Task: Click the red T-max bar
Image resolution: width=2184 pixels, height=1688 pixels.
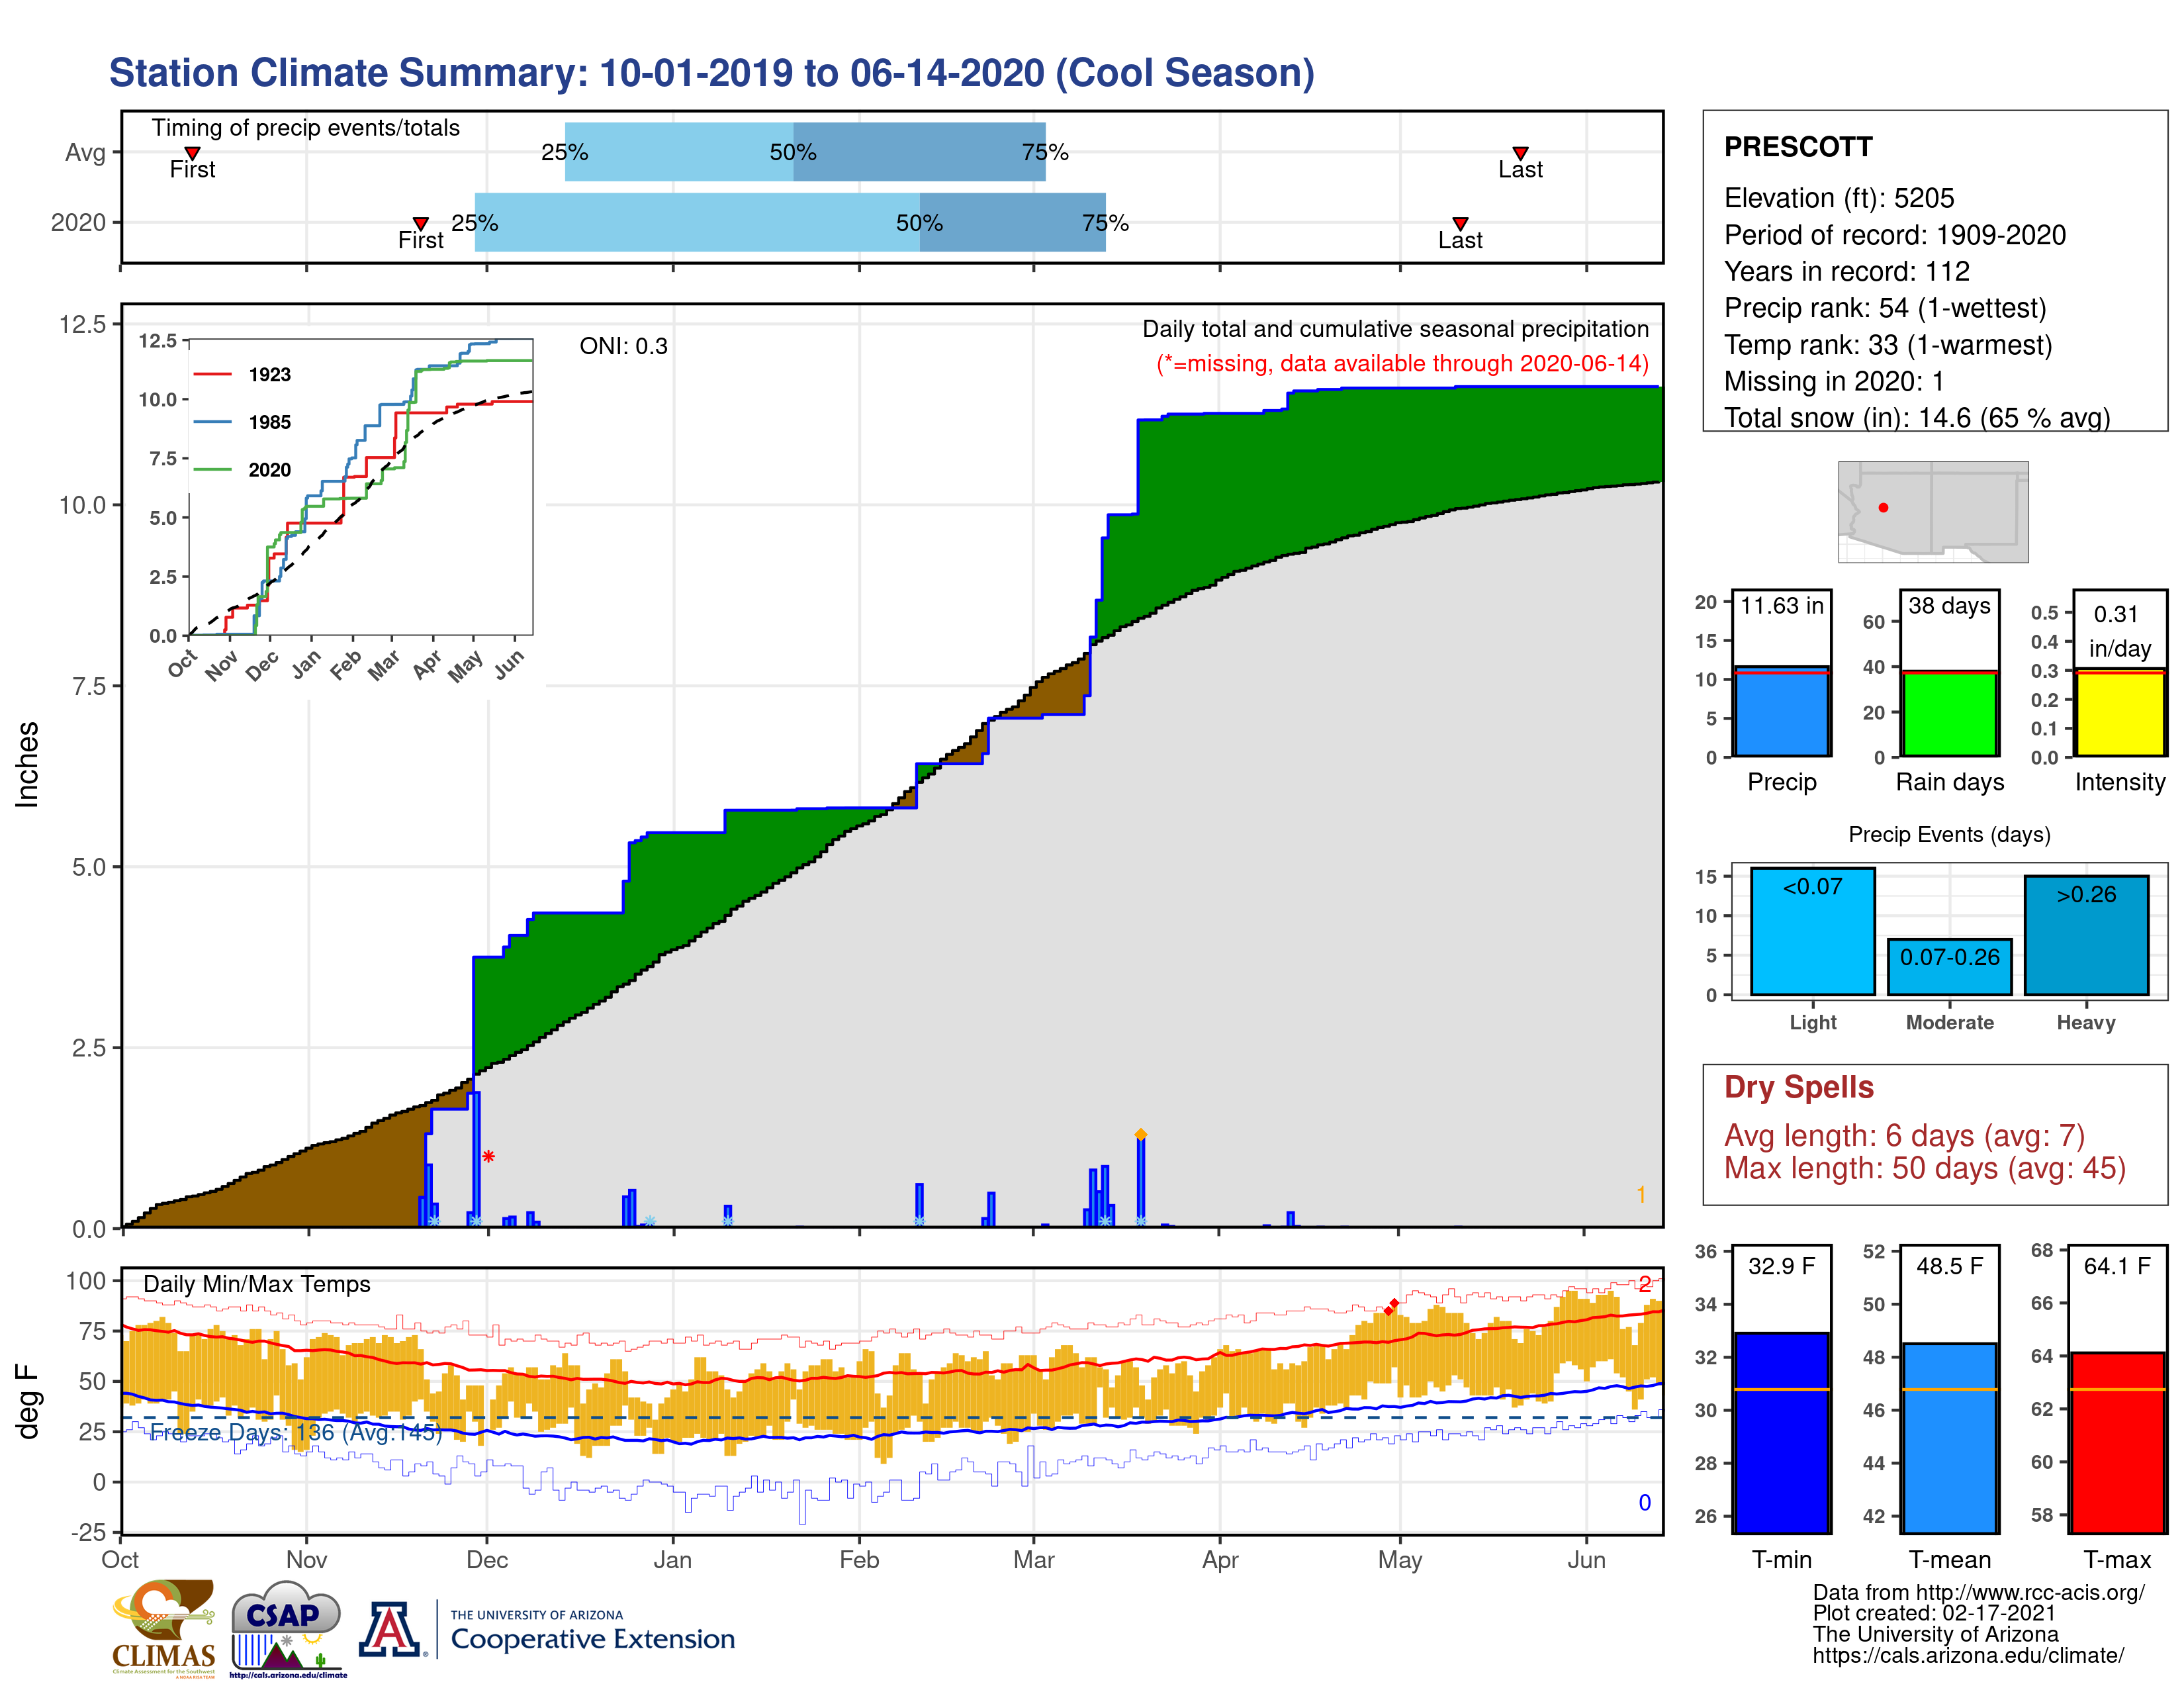Action: [2117, 1442]
